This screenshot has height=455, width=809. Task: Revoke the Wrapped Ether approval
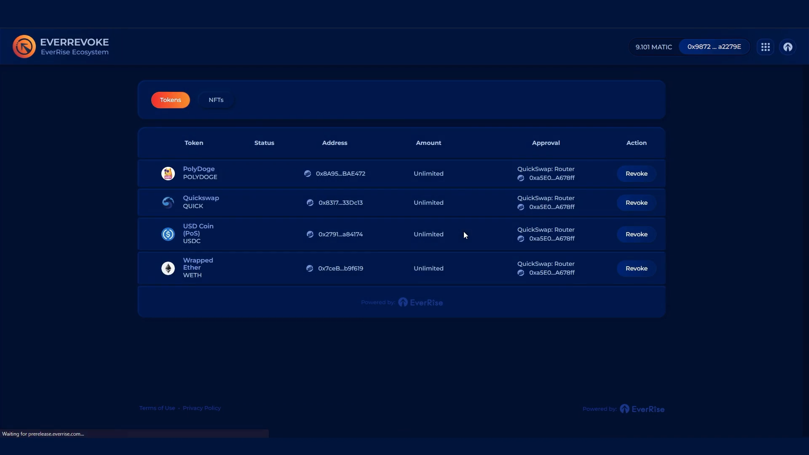pyautogui.click(x=636, y=268)
